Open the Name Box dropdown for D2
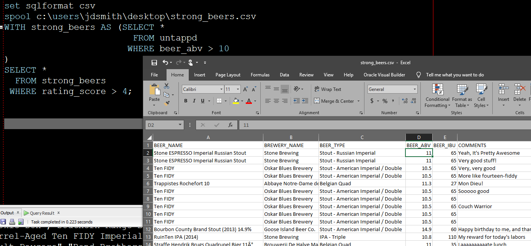This screenshot has height=246, width=531. [181, 125]
